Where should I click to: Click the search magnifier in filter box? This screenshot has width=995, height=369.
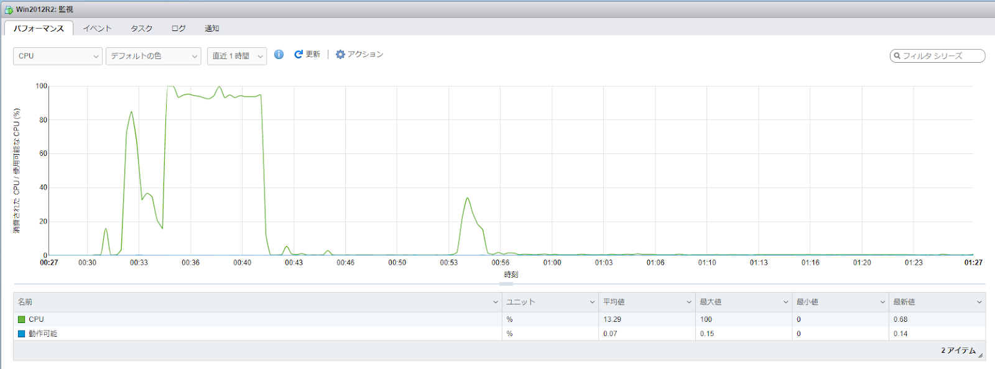tap(897, 56)
